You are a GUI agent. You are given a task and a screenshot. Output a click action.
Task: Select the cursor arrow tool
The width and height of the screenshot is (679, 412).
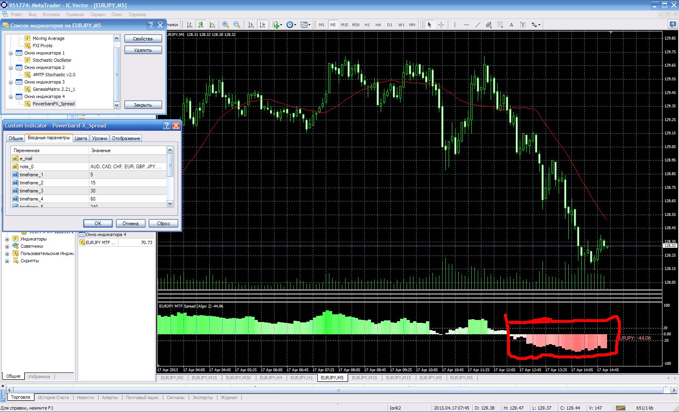tap(430, 25)
